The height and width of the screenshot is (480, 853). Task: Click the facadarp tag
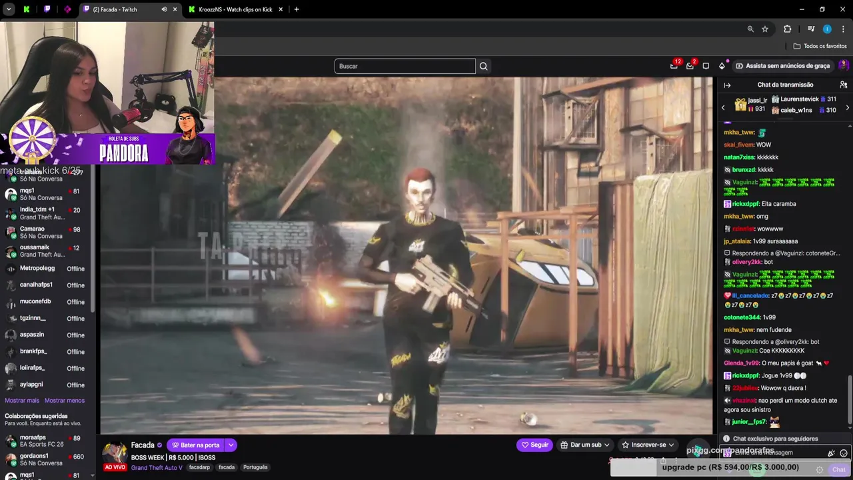click(199, 467)
